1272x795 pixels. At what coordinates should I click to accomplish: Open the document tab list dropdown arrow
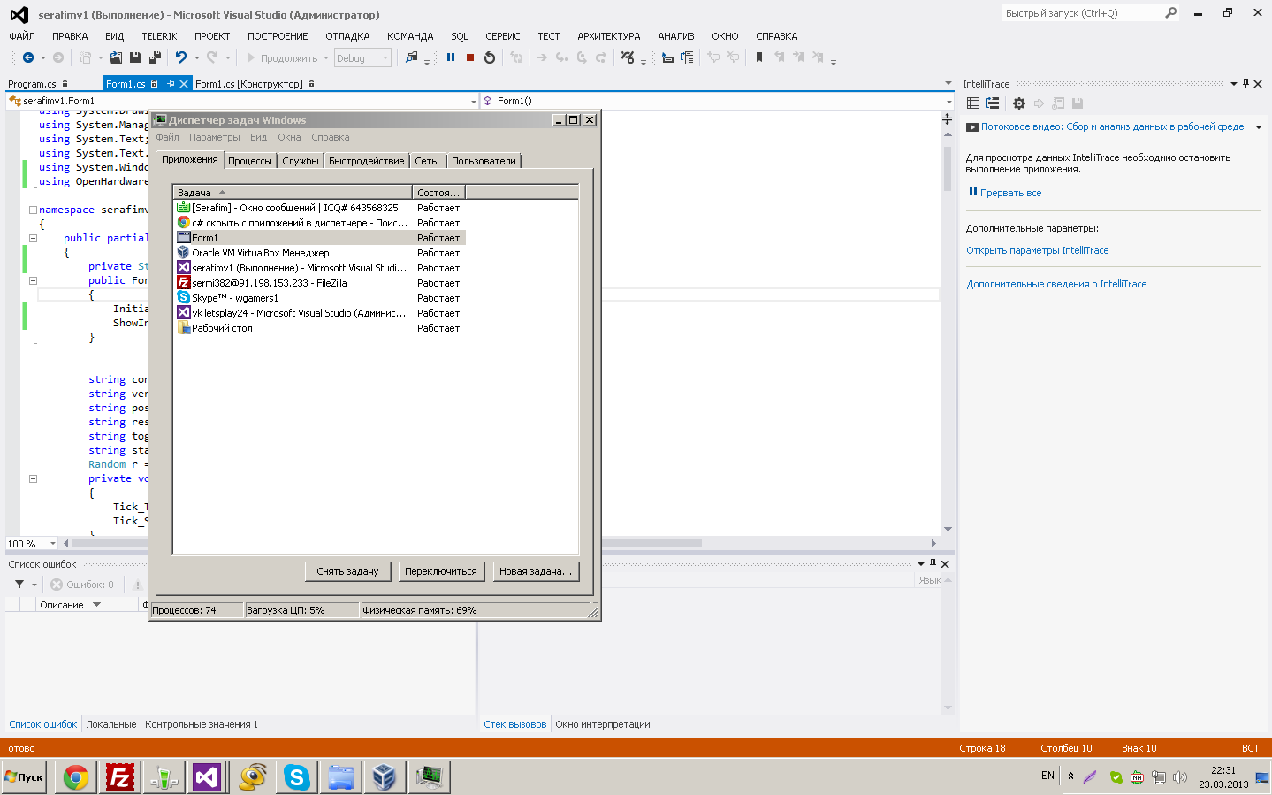pyautogui.click(x=948, y=84)
